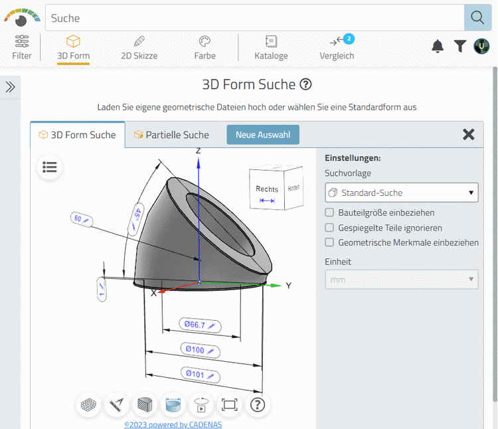498x429 pixels.
Task: Toggle dimension display cylinder icon
Action: pos(173,405)
